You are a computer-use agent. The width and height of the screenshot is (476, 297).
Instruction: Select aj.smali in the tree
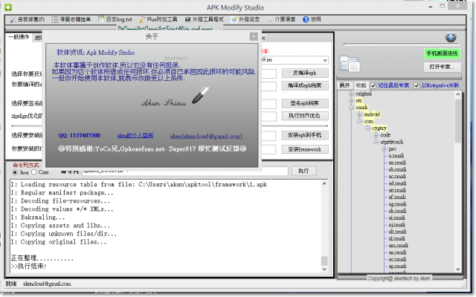point(396,225)
